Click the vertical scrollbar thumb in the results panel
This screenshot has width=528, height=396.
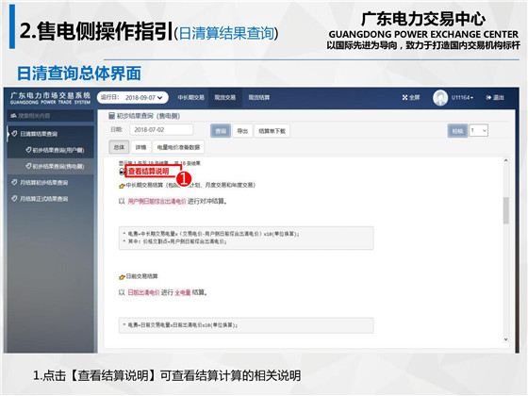pyautogui.click(x=505, y=210)
